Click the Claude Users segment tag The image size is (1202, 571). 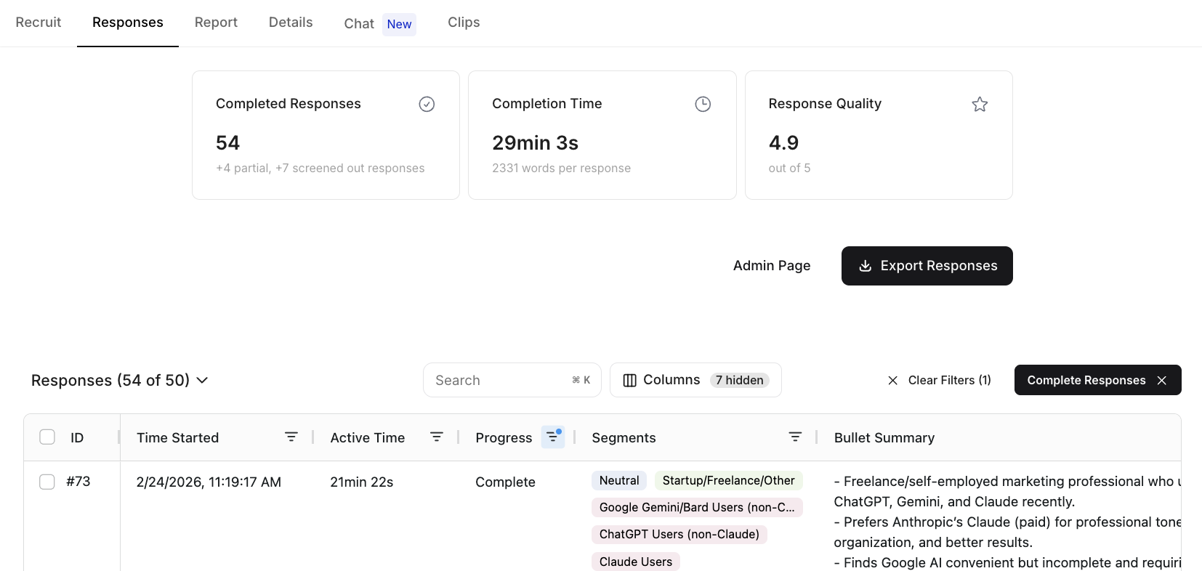point(636,562)
